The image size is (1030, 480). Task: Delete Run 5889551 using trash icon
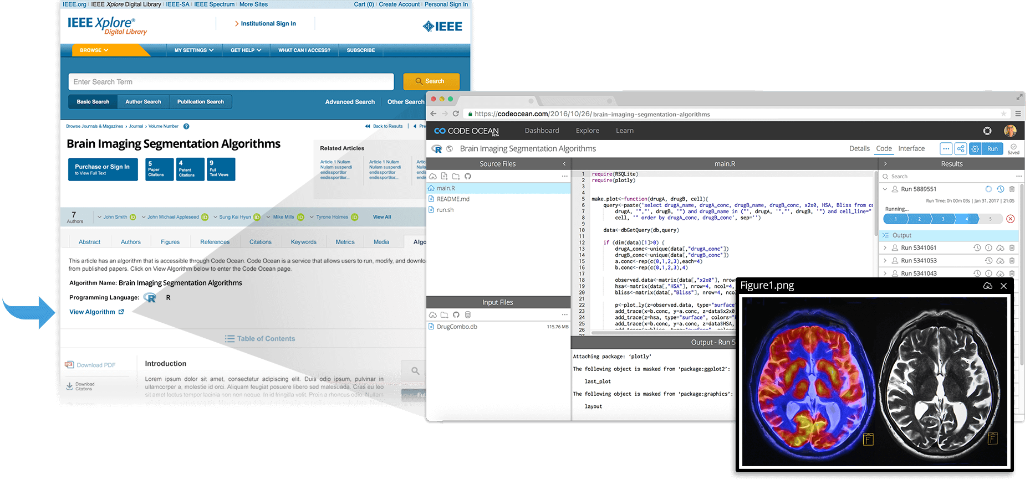pos(1012,189)
